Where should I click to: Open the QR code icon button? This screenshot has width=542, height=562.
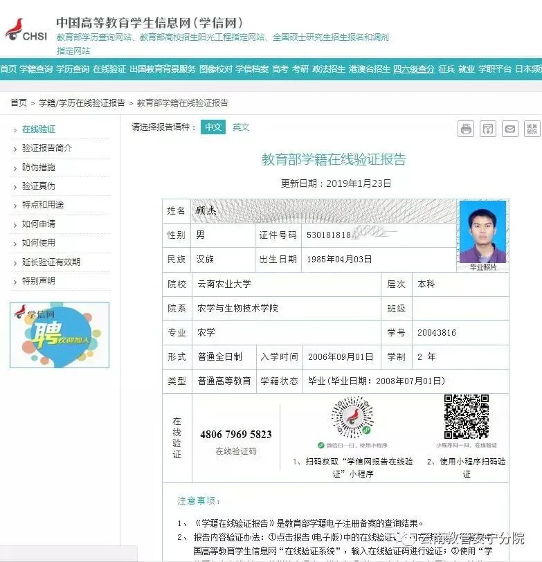(x=532, y=129)
